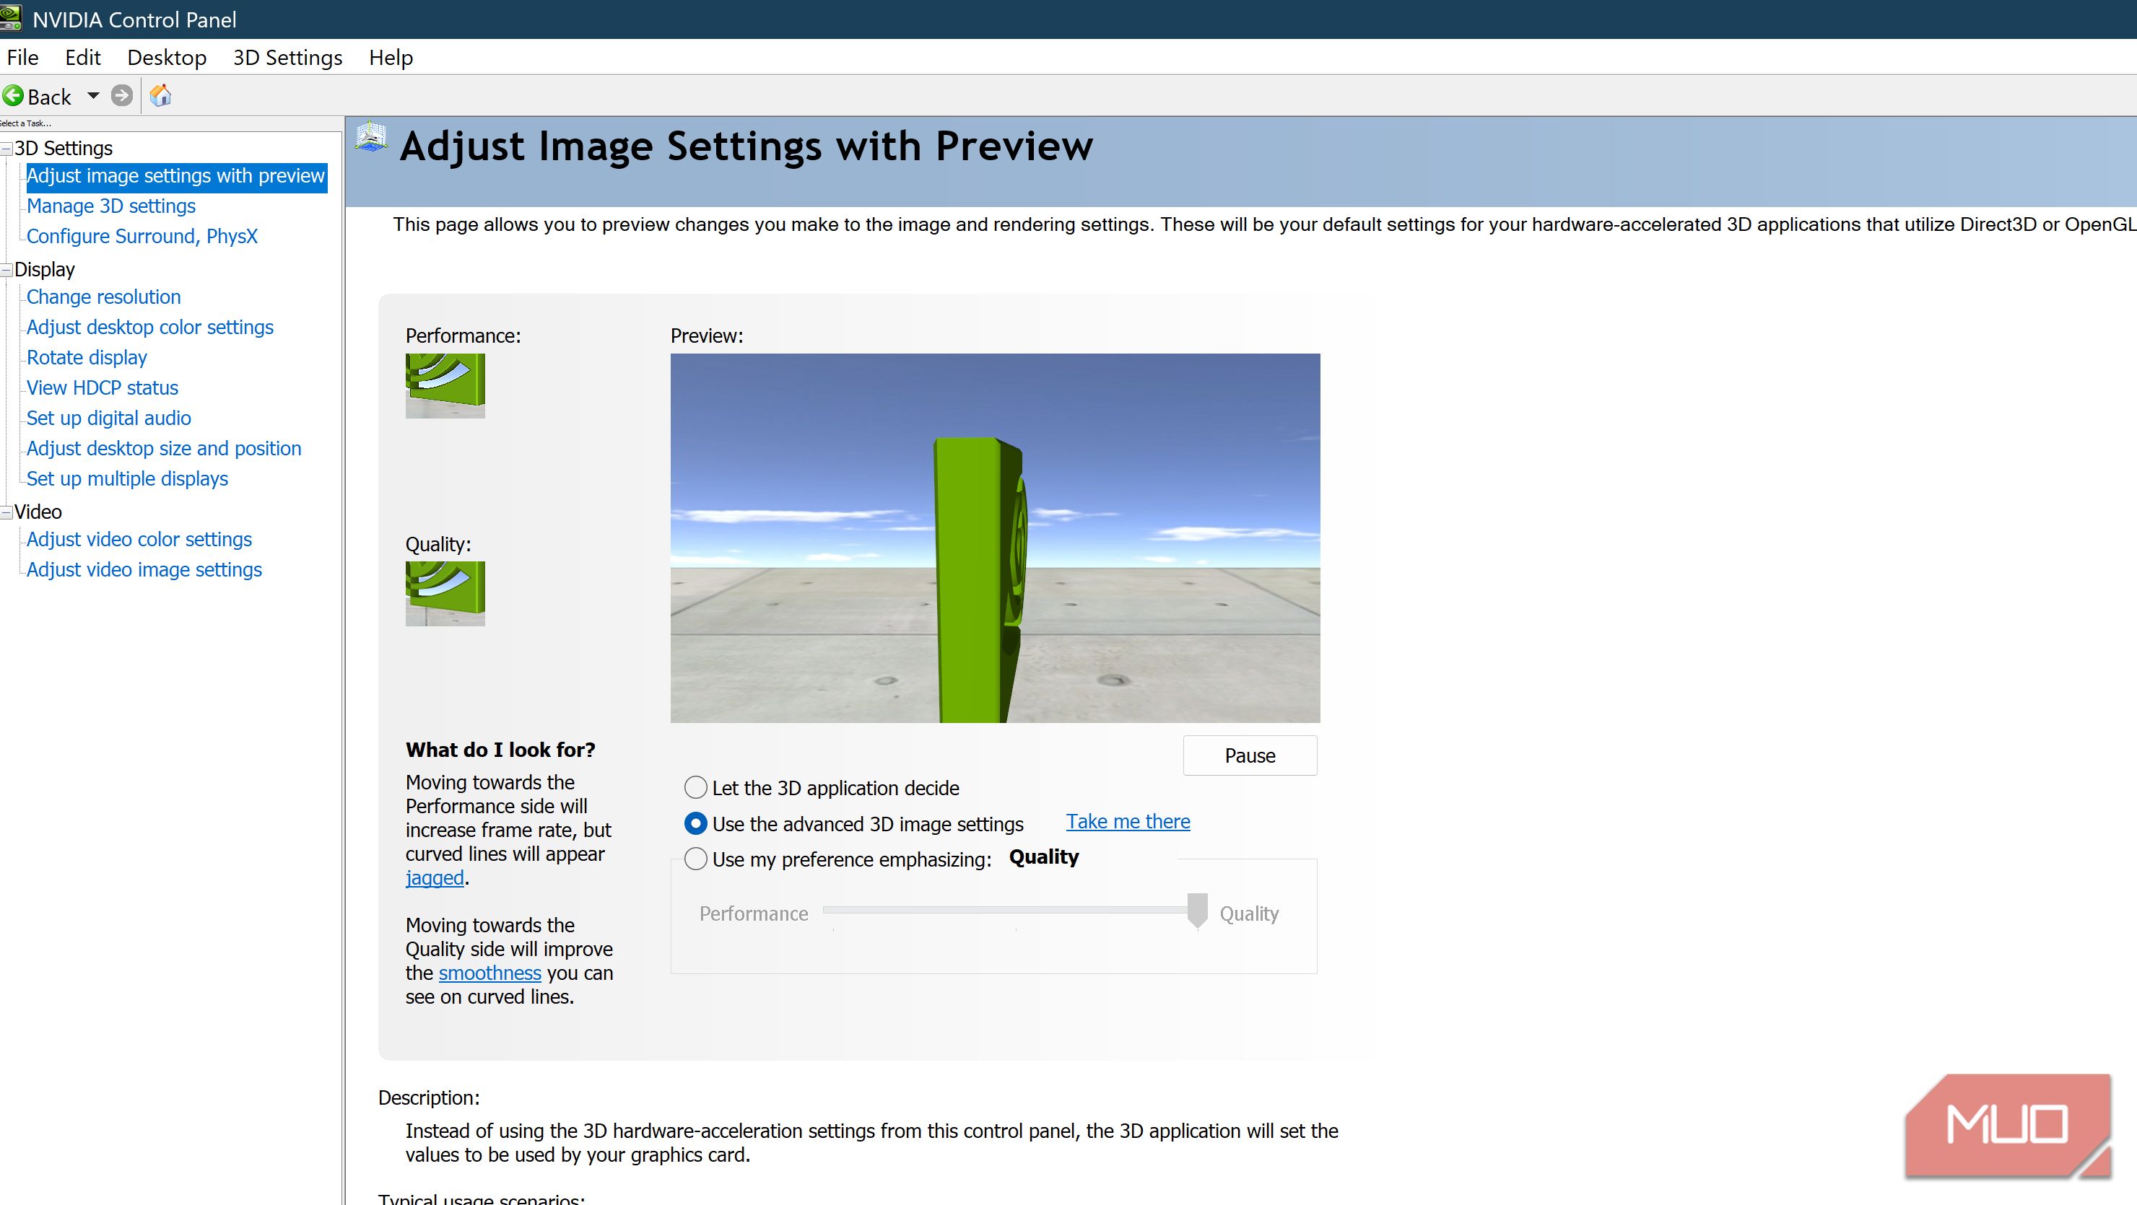Select Use the advanced 3D image settings
The width and height of the screenshot is (2137, 1205).
(x=695, y=823)
